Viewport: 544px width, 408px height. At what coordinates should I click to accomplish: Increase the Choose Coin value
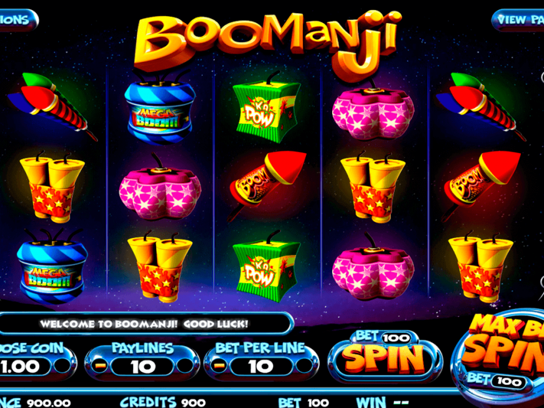(62, 366)
